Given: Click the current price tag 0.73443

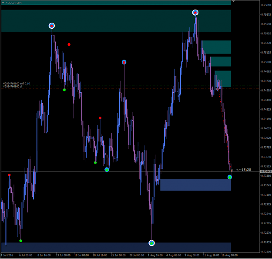Looking at the screenshot, I should click(266, 172).
